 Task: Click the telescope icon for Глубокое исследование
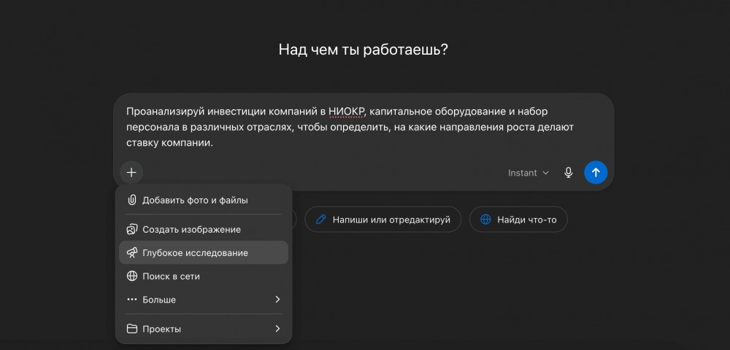pyautogui.click(x=132, y=253)
